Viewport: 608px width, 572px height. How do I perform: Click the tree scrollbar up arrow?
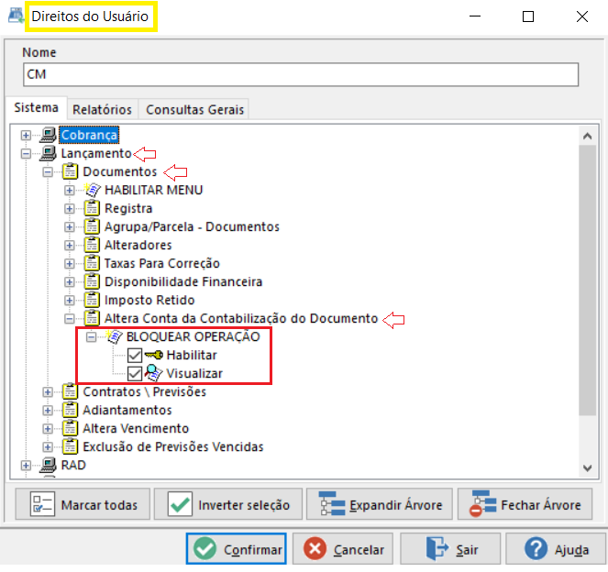pos(588,136)
